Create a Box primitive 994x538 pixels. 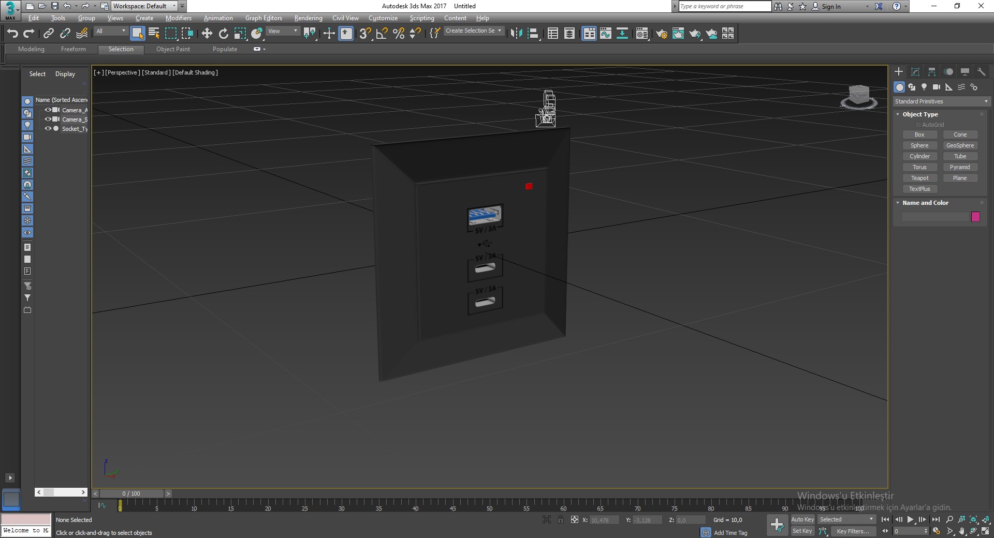pos(919,134)
